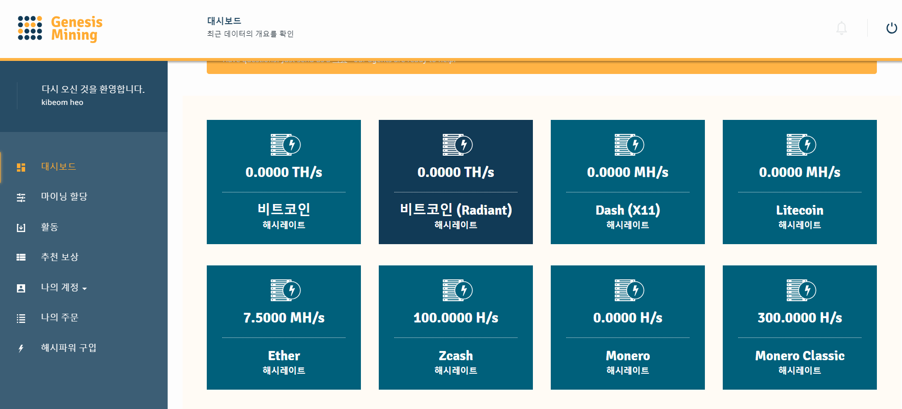Click the miner icon on Monero Classic card
The width and height of the screenshot is (902, 409).
801,290
